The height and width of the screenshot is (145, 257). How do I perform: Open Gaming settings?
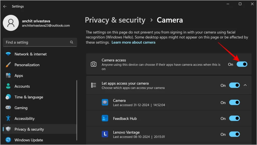(x=39, y=108)
